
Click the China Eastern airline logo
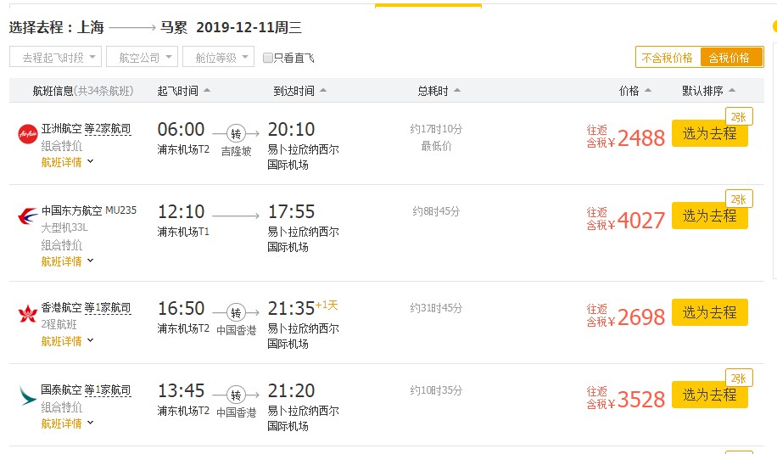click(x=27, y=216)
